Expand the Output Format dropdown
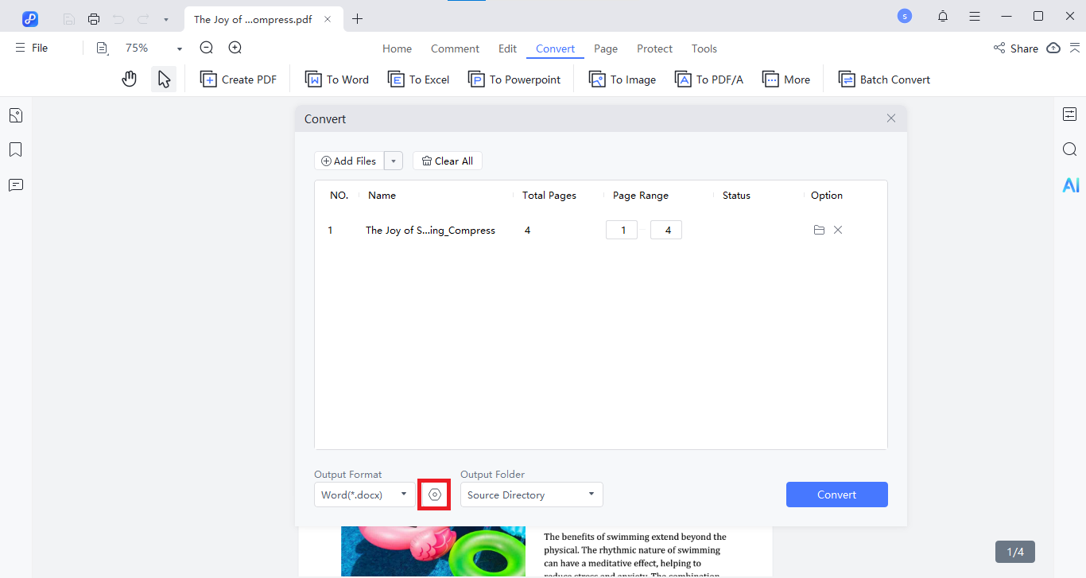This screenshot has height=578, width=1086. pyautogui.click(x=404, y=495)
